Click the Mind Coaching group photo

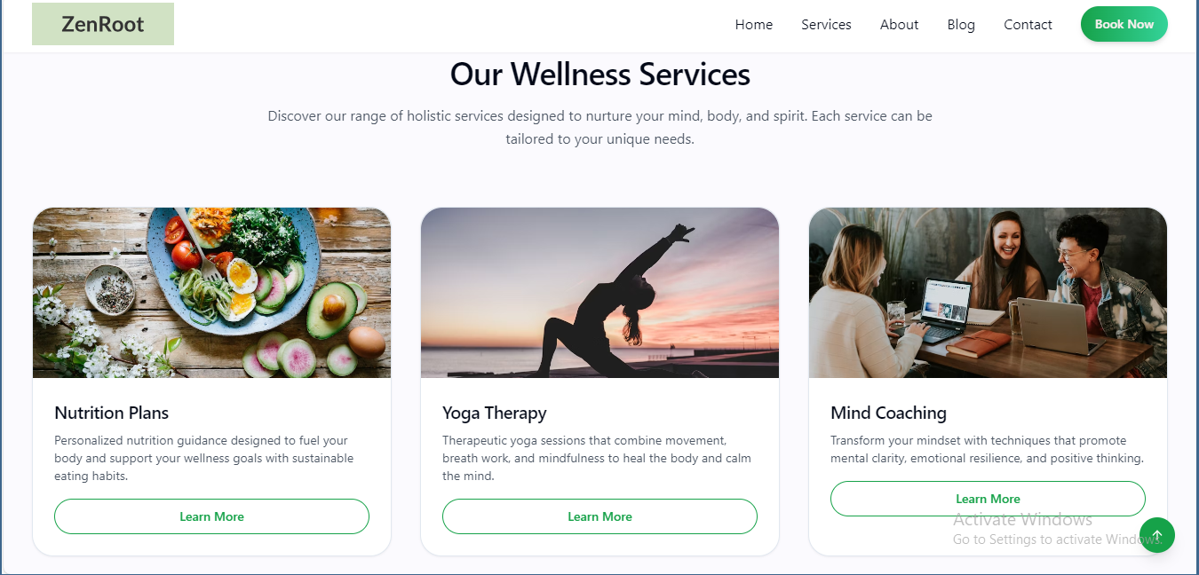coord(988,293)
